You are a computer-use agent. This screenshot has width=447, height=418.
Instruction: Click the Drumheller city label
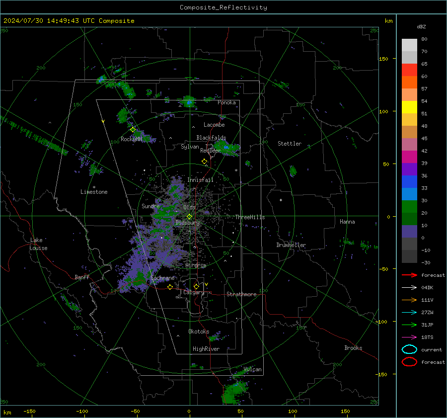pyautogui.click(x=291, y=245)
